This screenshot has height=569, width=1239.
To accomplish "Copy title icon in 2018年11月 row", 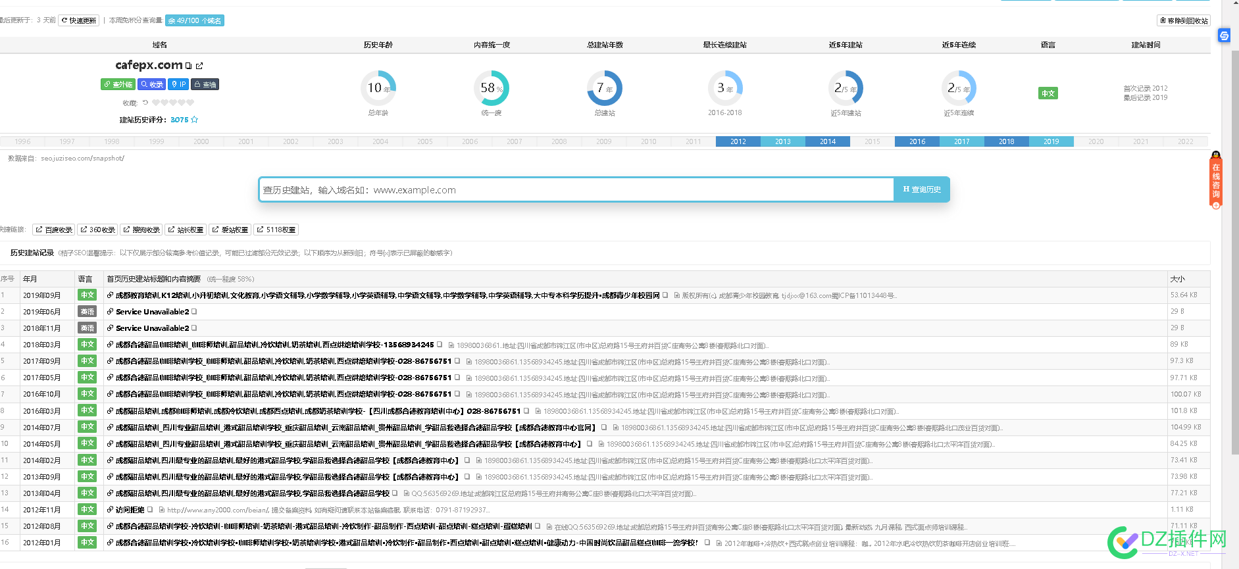I will 194,328.
